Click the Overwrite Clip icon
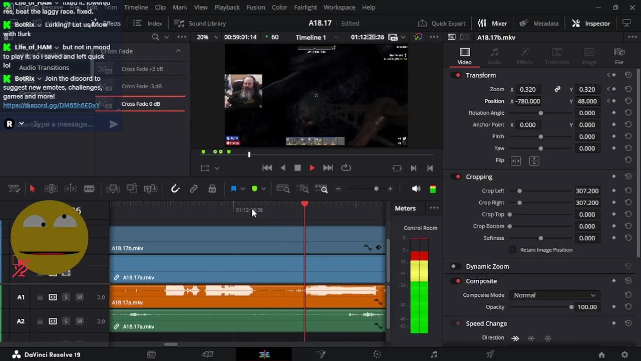Screen dimensions: 641x361 pyautogui.click(x=132, y=189)
